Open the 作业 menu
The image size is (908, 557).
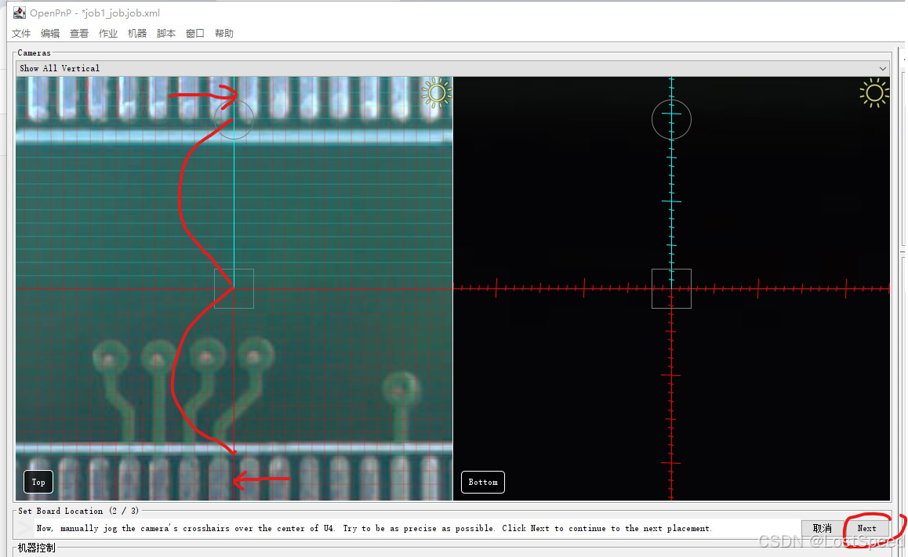tap(108, 34)
